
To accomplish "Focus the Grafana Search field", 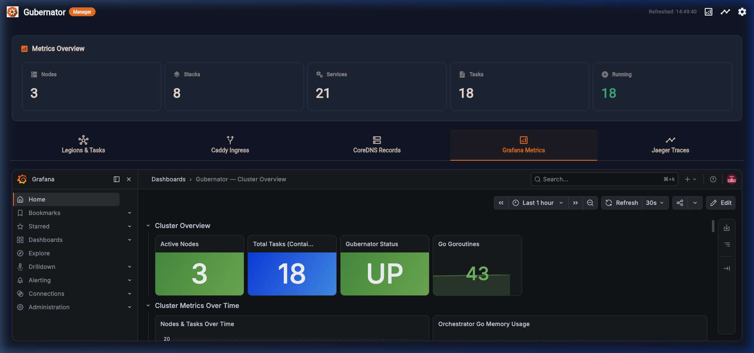I will point(605,179).
